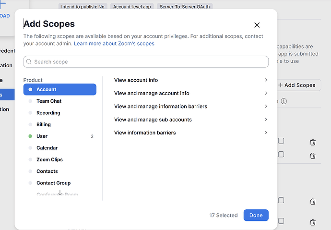Click the Intend to publish: No tag
The width and height of the screenshot is (331, 230).
point(83,7)
